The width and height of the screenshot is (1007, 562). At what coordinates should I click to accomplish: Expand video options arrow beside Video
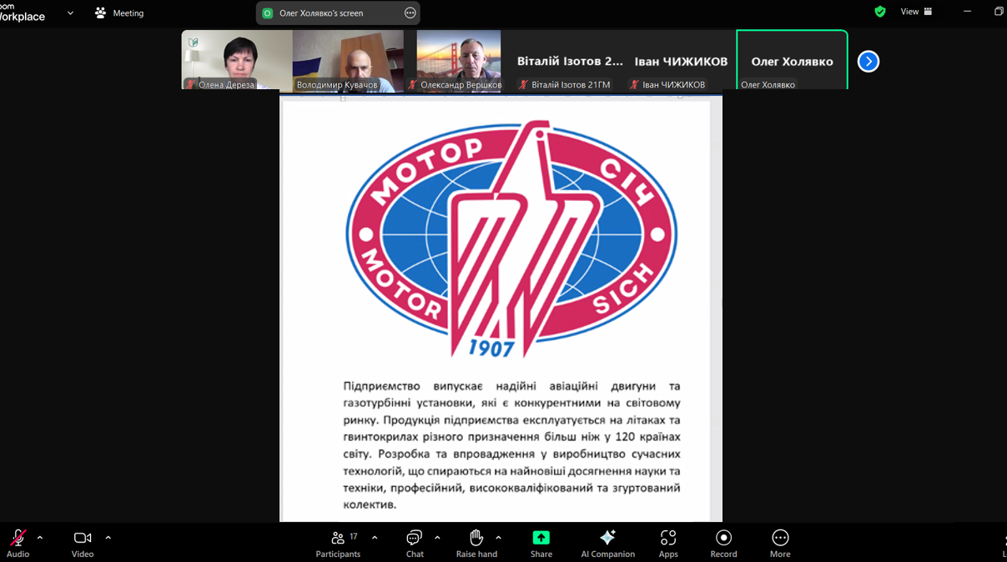tap(108, 538)
